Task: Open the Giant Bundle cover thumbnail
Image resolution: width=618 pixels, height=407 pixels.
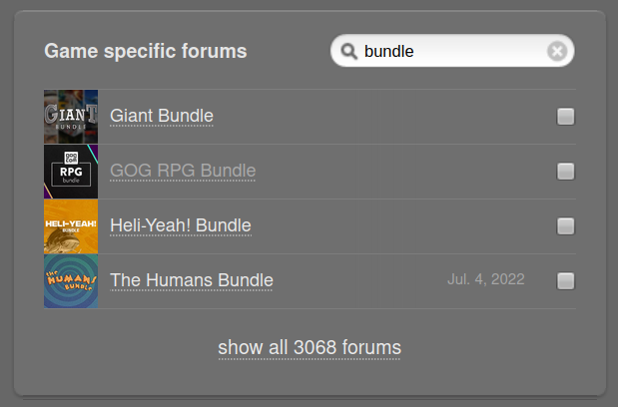Action: click(x=71, y=117)
